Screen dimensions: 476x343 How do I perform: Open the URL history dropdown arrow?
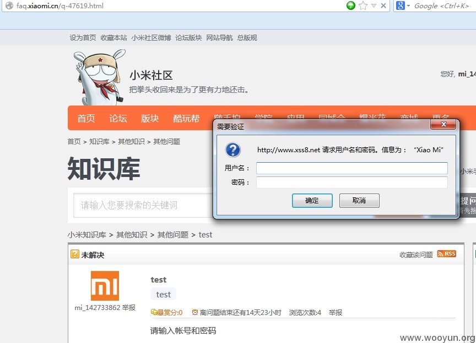pyautogui.click(x=374, y=5)
